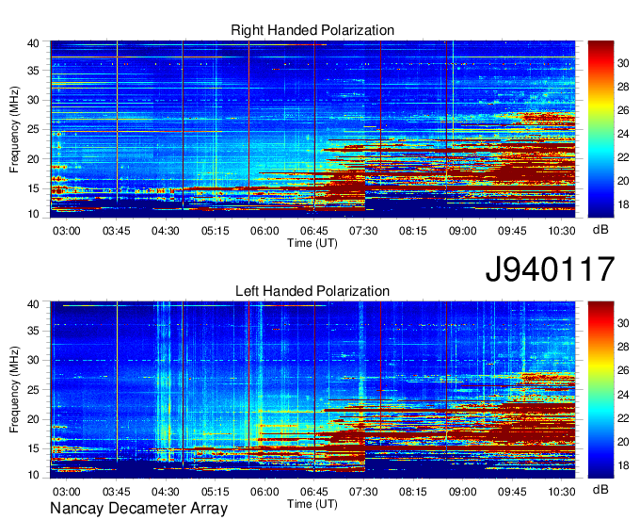The width and height of the screenshot is (640, 520).
Task: Click the 03:45 tick label under the left-handed plot
Action: coord(116,492)
